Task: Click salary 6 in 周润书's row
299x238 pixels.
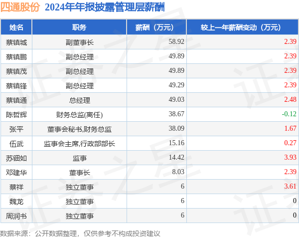Action: tap(182, 216)
